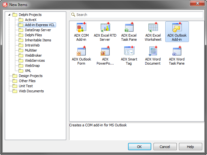Select the ADX PowerPoint item

pos(105,56)
